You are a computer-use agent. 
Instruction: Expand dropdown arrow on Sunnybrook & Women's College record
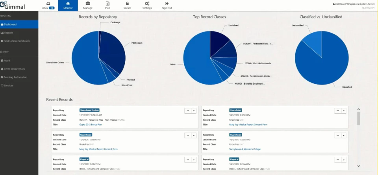tap(344, 135)
